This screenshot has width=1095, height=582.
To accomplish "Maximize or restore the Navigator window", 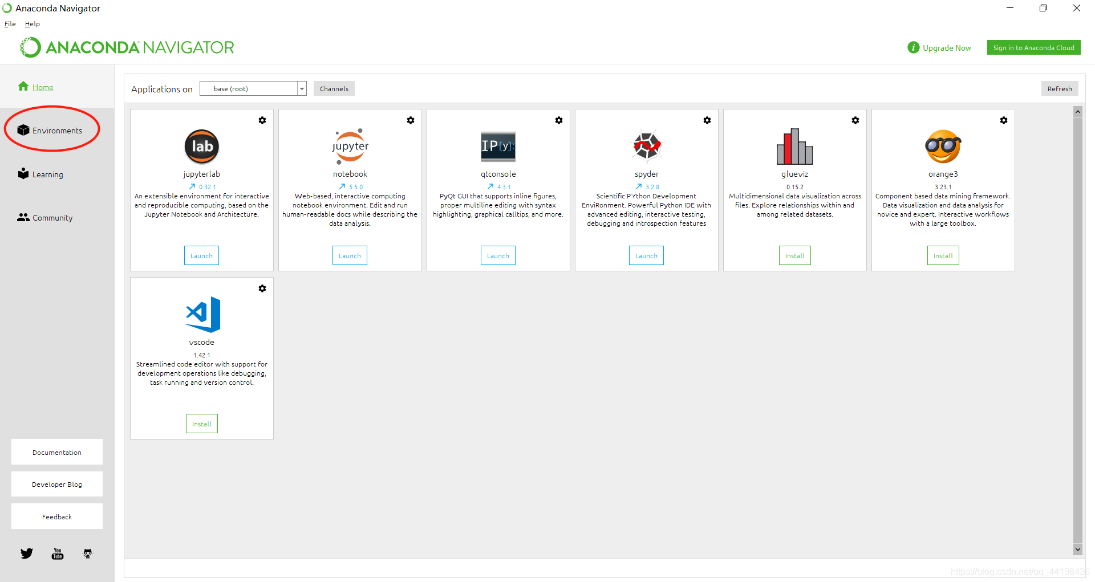I will coord(1043,8).
